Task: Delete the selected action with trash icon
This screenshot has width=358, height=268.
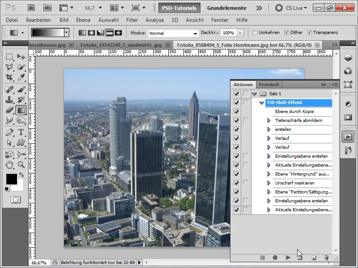Action: tap(326, 258)
